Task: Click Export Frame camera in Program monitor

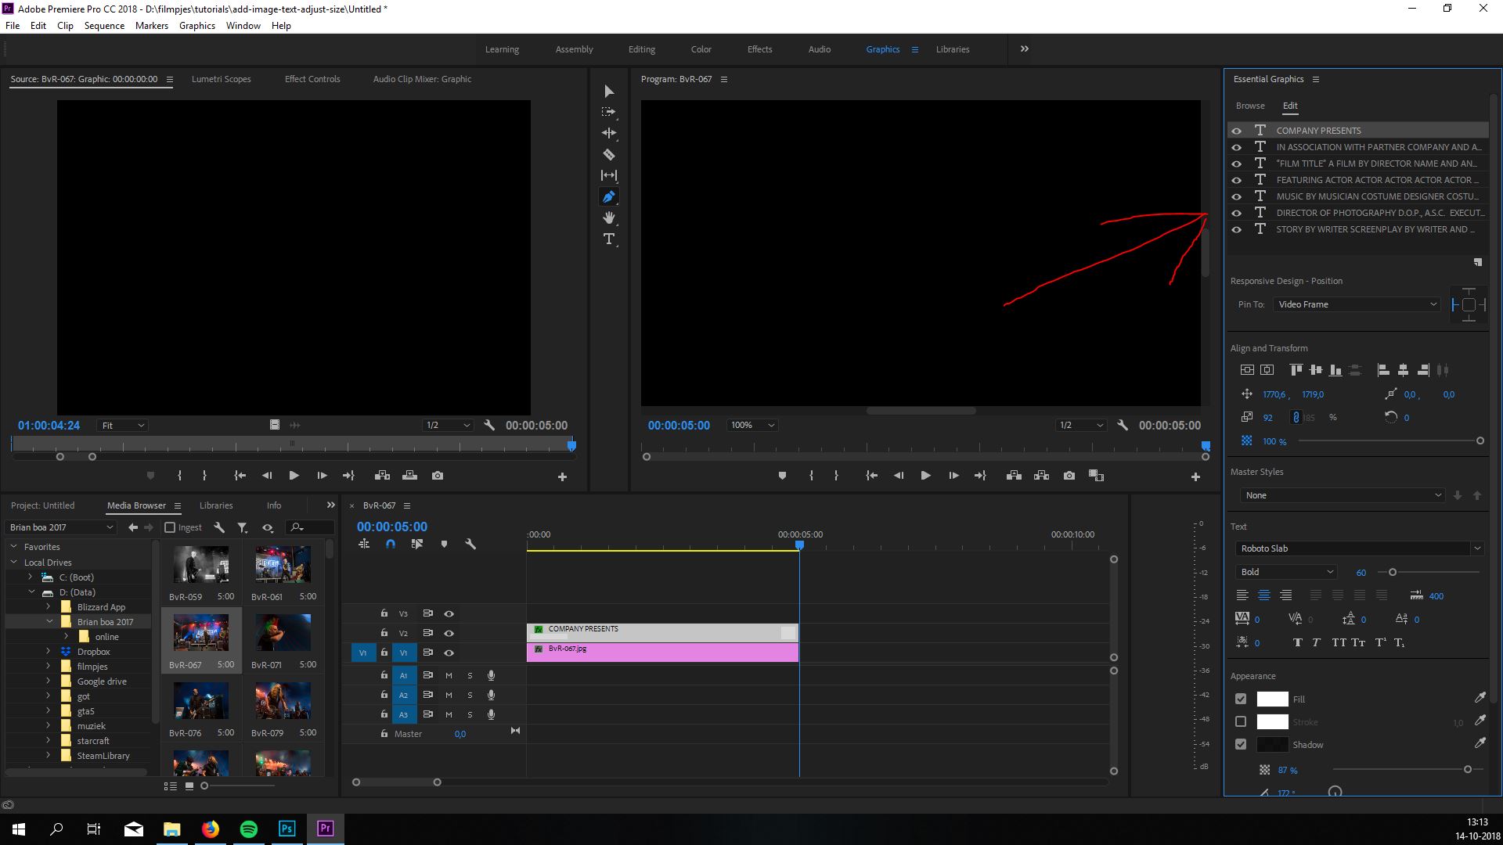Action: [x=1069, y=476]
